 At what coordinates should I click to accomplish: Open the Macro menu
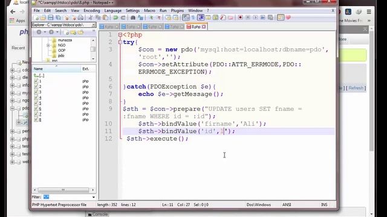[149, 11]
